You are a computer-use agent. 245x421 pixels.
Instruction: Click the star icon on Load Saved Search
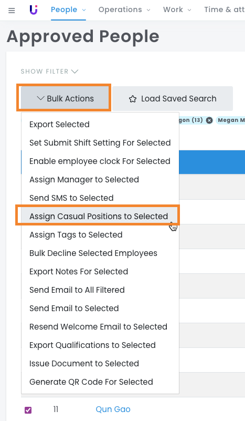pyautogui.click(x=133, y=99)
